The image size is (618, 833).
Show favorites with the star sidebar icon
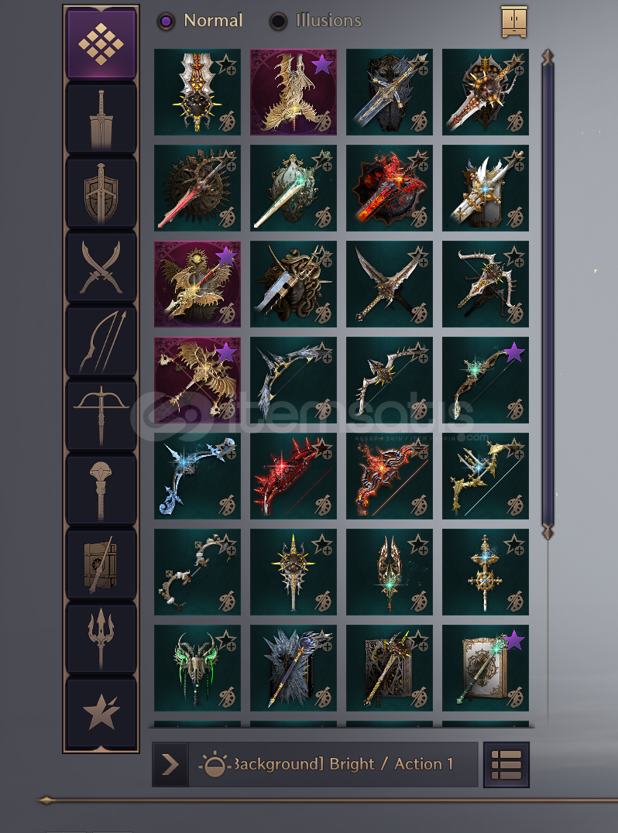click(101, 713)
